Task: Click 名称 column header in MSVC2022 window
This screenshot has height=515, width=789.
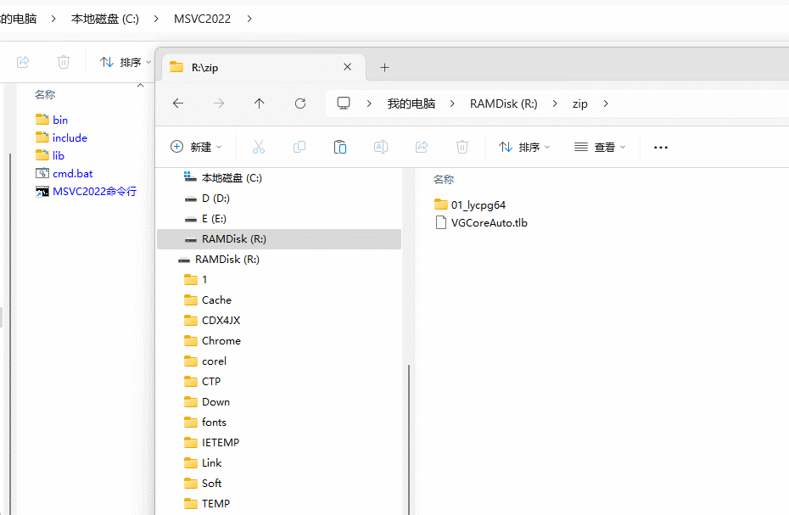Action: pyautogui.click(x=45, y=94)
